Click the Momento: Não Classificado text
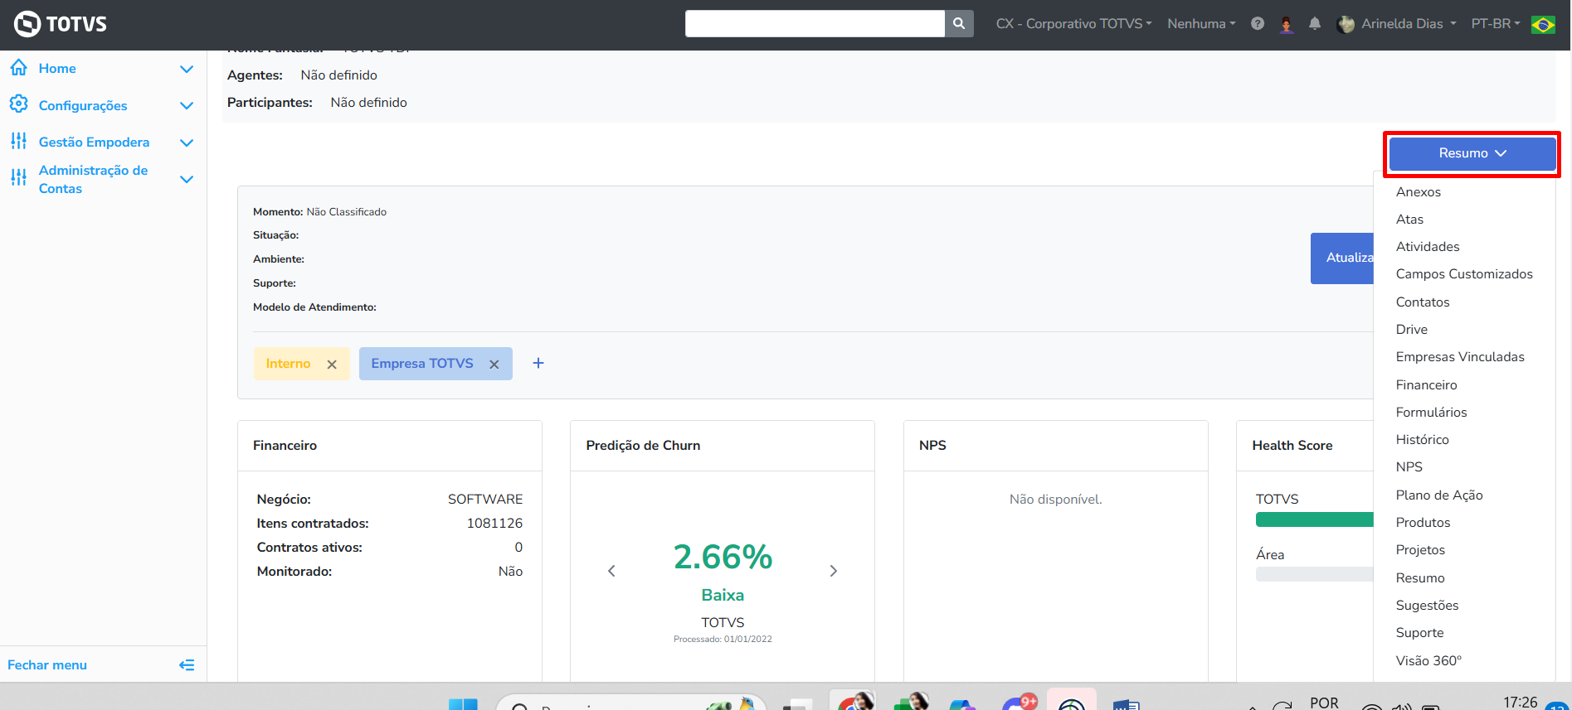Screen dimensions: 1572x710 pos(319,212)
